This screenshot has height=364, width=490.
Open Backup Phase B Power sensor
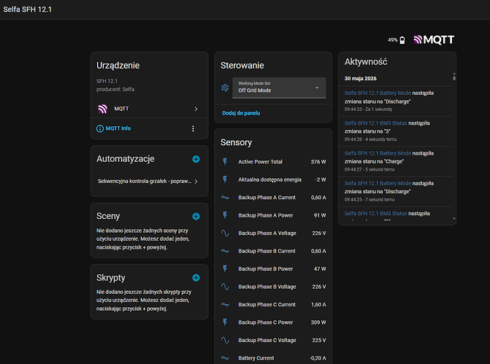(x=273, y=268)
